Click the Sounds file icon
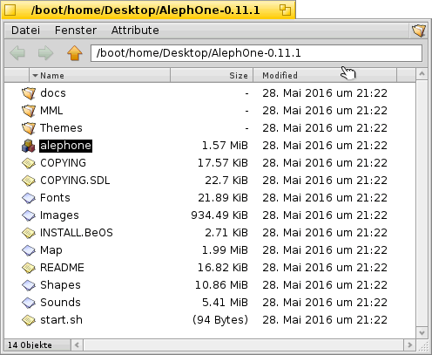The width and height of the screenshot is (432, 355). 29,303
